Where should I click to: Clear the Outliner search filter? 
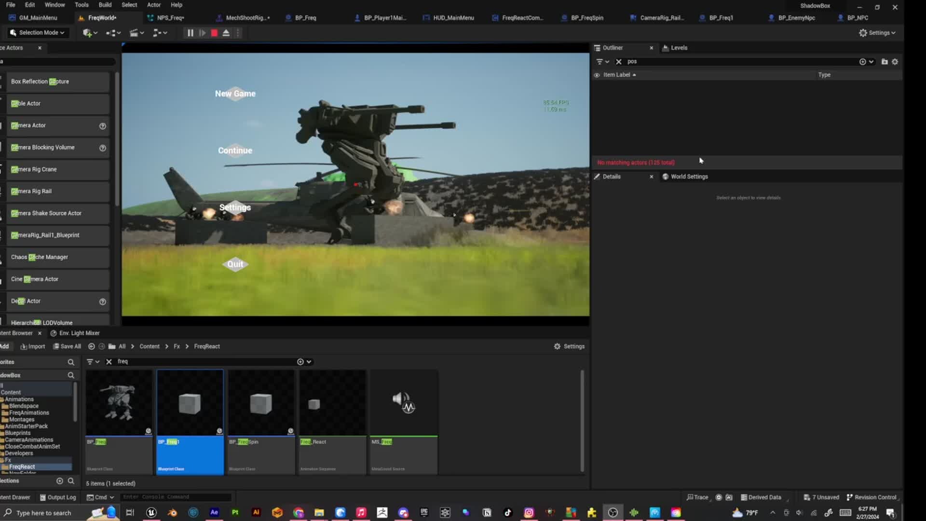(618, 61)
